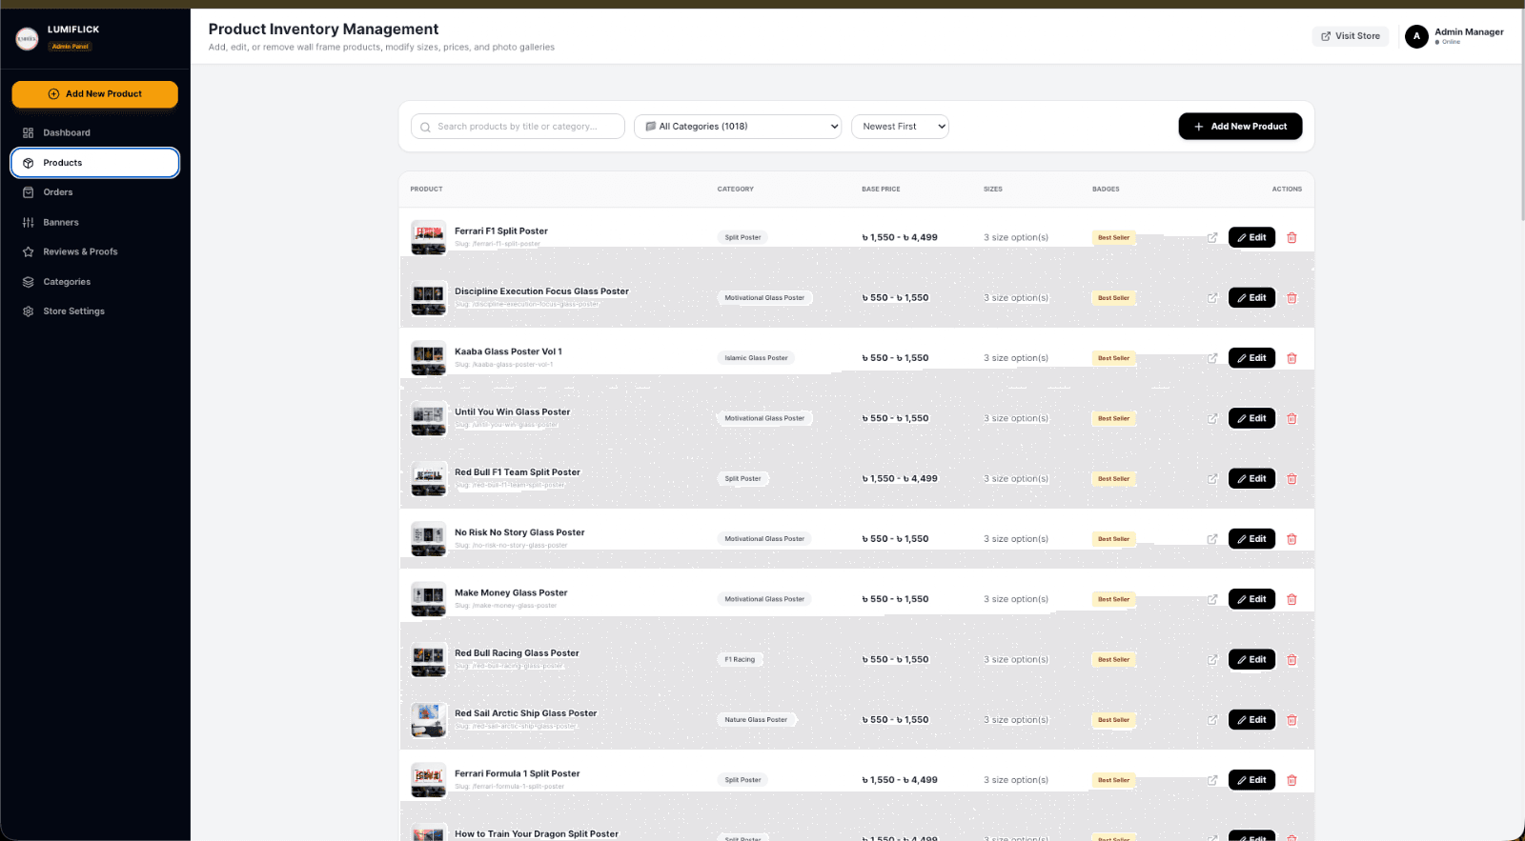
Task: Click Visit Store button
Action: (1351, 36)
